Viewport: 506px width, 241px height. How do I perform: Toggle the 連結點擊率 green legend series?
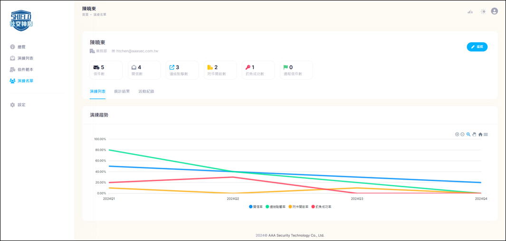(x=275, y=206)
